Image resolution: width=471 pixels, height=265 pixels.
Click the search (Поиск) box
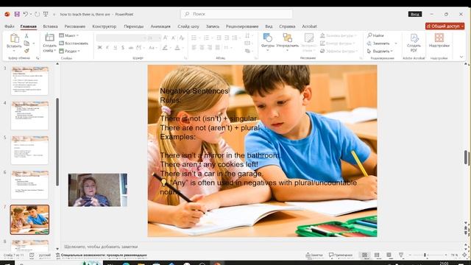(236, 14)
